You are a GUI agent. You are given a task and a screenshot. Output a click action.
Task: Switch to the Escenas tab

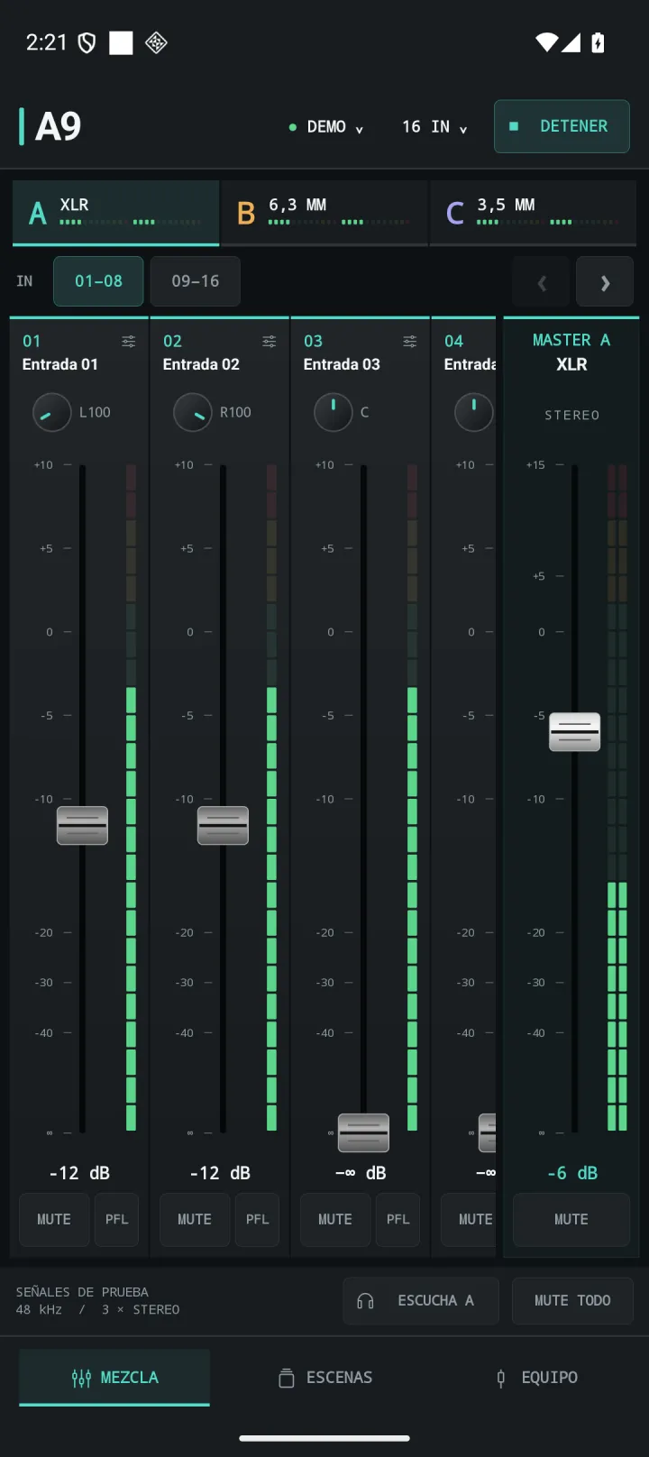pos(324,1378)
